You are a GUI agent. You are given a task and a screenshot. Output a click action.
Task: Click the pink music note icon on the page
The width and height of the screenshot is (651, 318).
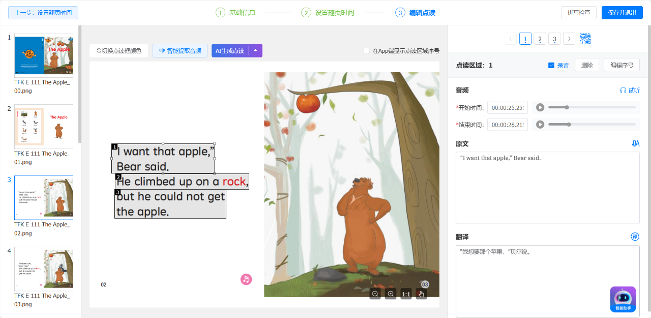tap(246, 279)
